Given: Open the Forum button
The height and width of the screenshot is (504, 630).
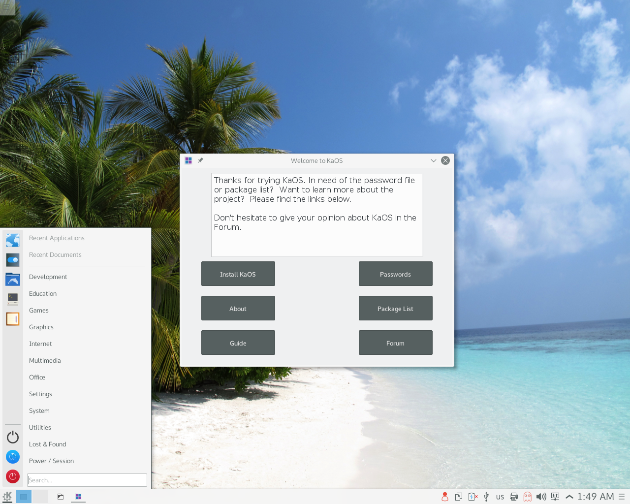Looking at the screenshot, I should [x=396, y=343].
